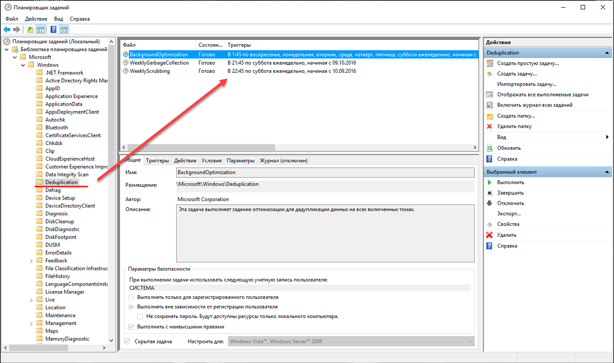Viewport: 614px width, 363px height.
Task: Toggle the 'Скрытая задача' checkbox
Action: click(127, 341)
